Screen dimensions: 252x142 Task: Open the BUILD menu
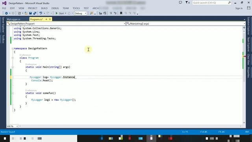pos(44,8)
